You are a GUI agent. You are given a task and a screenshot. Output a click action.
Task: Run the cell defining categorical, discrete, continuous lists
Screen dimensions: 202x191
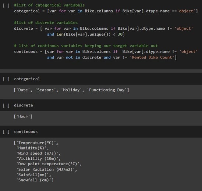[6, 6]
